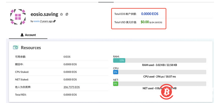Screen dimensions: 222x103
Task: Copy the eosio.saving account name
Action: [x=67, y=14]
